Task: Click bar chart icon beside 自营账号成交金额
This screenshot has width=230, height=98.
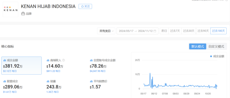Action: point(91,60)
